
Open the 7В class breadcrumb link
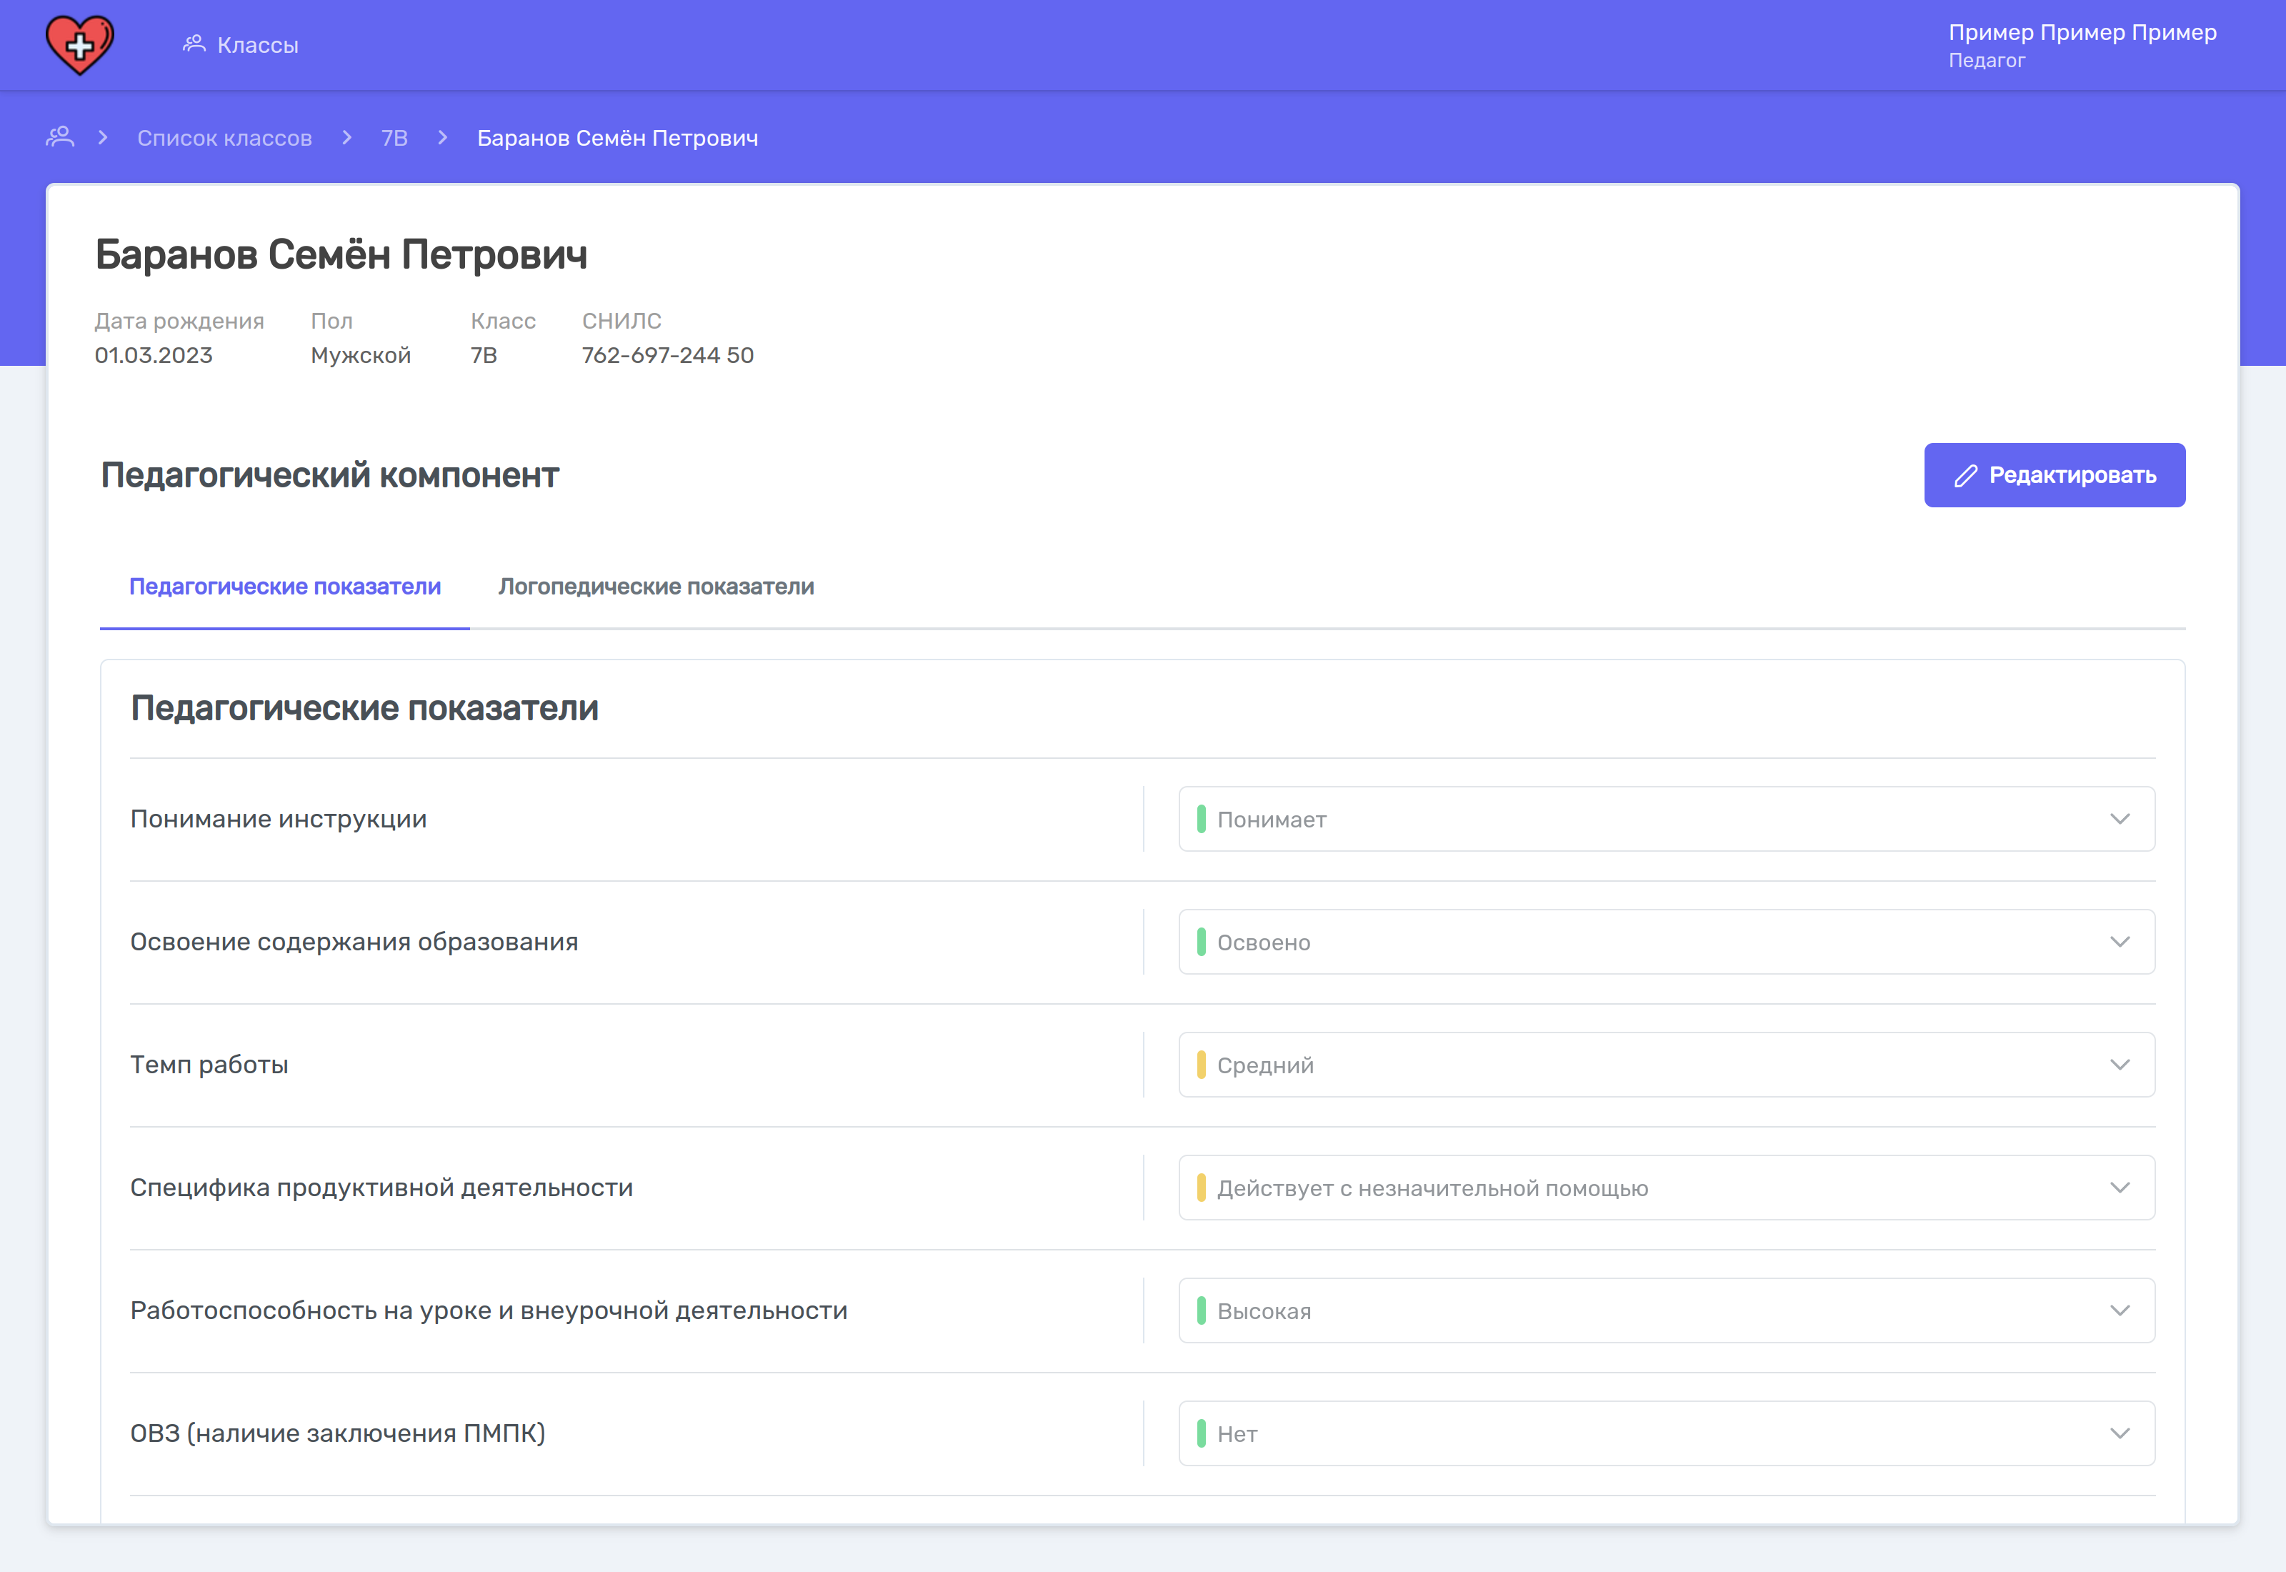394,138
